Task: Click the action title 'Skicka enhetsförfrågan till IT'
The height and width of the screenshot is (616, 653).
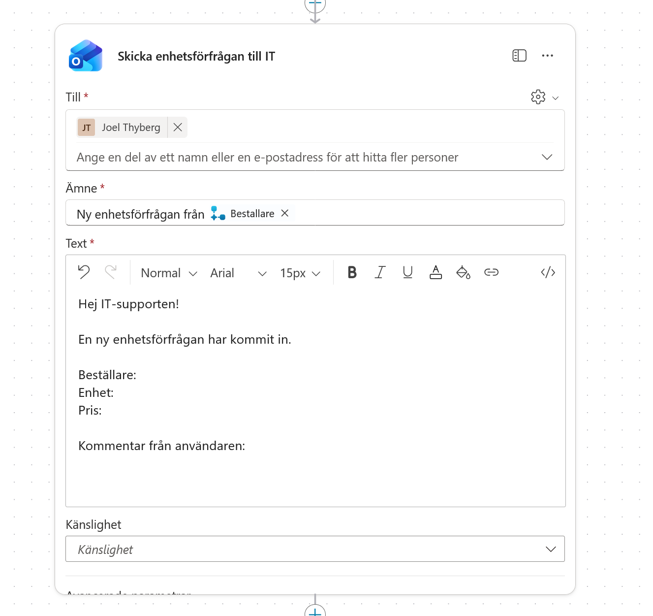Action: point(196,56)
